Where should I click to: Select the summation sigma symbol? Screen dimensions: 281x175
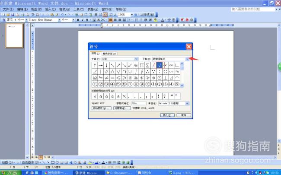click(x=147, y=65)
